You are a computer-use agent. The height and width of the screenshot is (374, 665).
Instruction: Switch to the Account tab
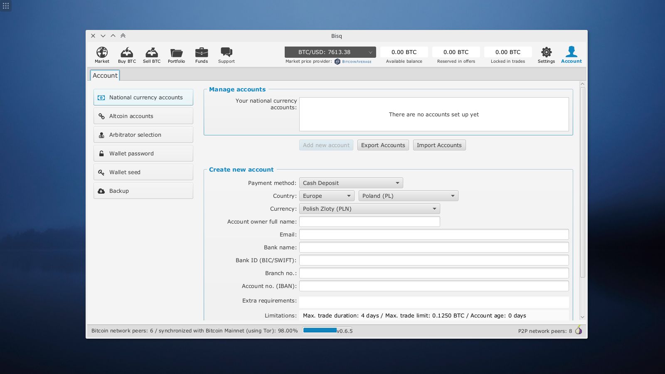coord(105,75)
